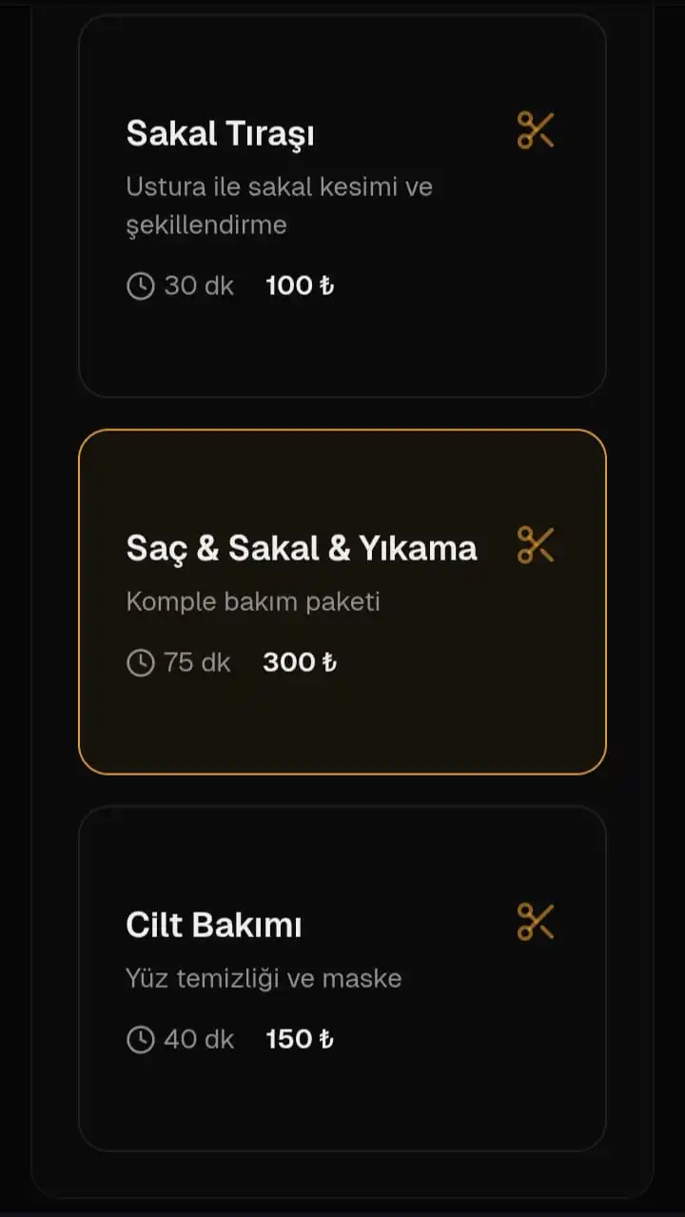The width and height of the screenshot is (685, 1217).
Task: Click the clock icon next to 40 dk
Action: tap(140, 1039)
